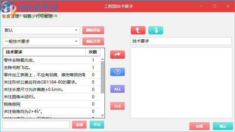The image size is (235, 132).
Task: Click the large output text area on right
Action: click(x=181, y=83)
